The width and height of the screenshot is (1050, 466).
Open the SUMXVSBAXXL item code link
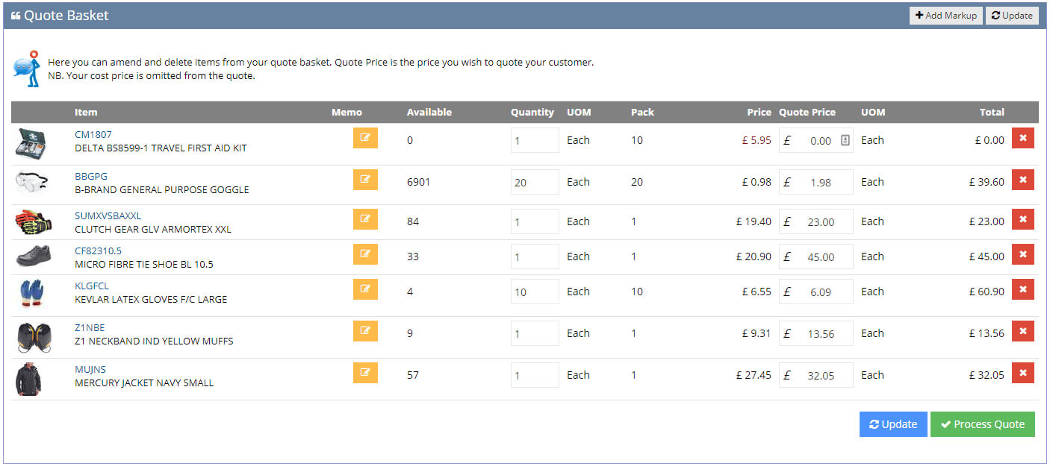coord(108,216)
